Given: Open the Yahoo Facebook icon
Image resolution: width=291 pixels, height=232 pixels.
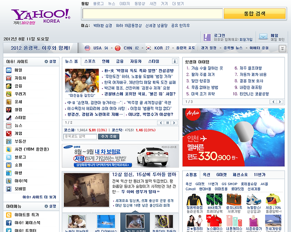Looking at the screenshot, I should [9, 223].
